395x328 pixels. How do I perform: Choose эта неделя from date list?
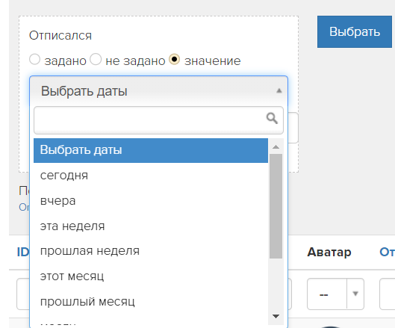point(151,226)
